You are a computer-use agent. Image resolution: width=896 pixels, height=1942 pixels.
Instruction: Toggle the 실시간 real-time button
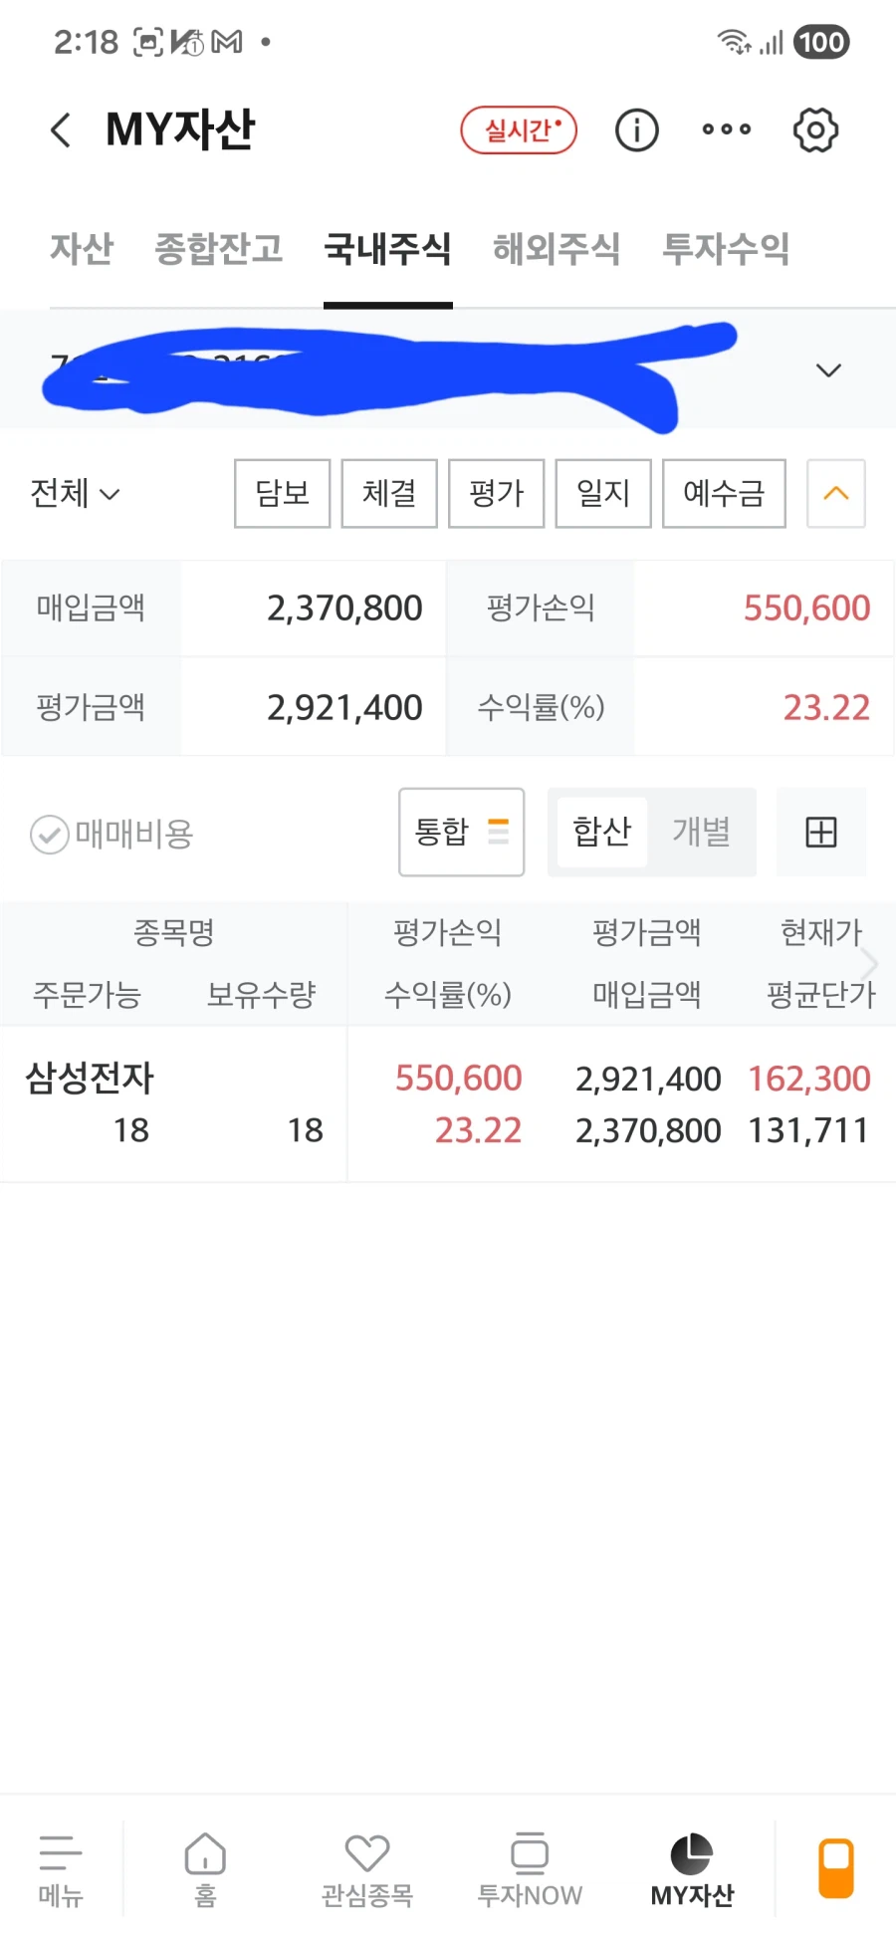pos(519,130)
